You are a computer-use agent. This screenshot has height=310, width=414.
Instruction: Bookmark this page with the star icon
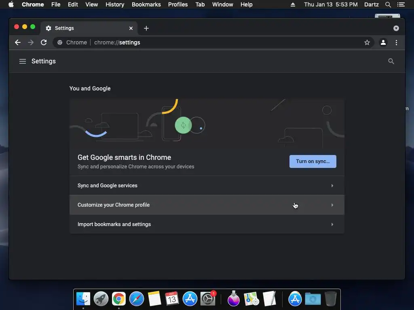pyautogui.click(x=367, y=42)
